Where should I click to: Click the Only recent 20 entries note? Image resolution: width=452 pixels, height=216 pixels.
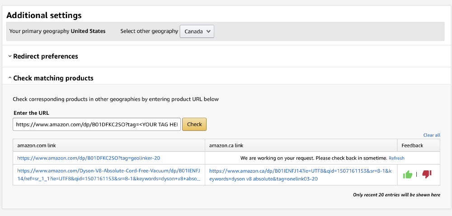[396, 195]
